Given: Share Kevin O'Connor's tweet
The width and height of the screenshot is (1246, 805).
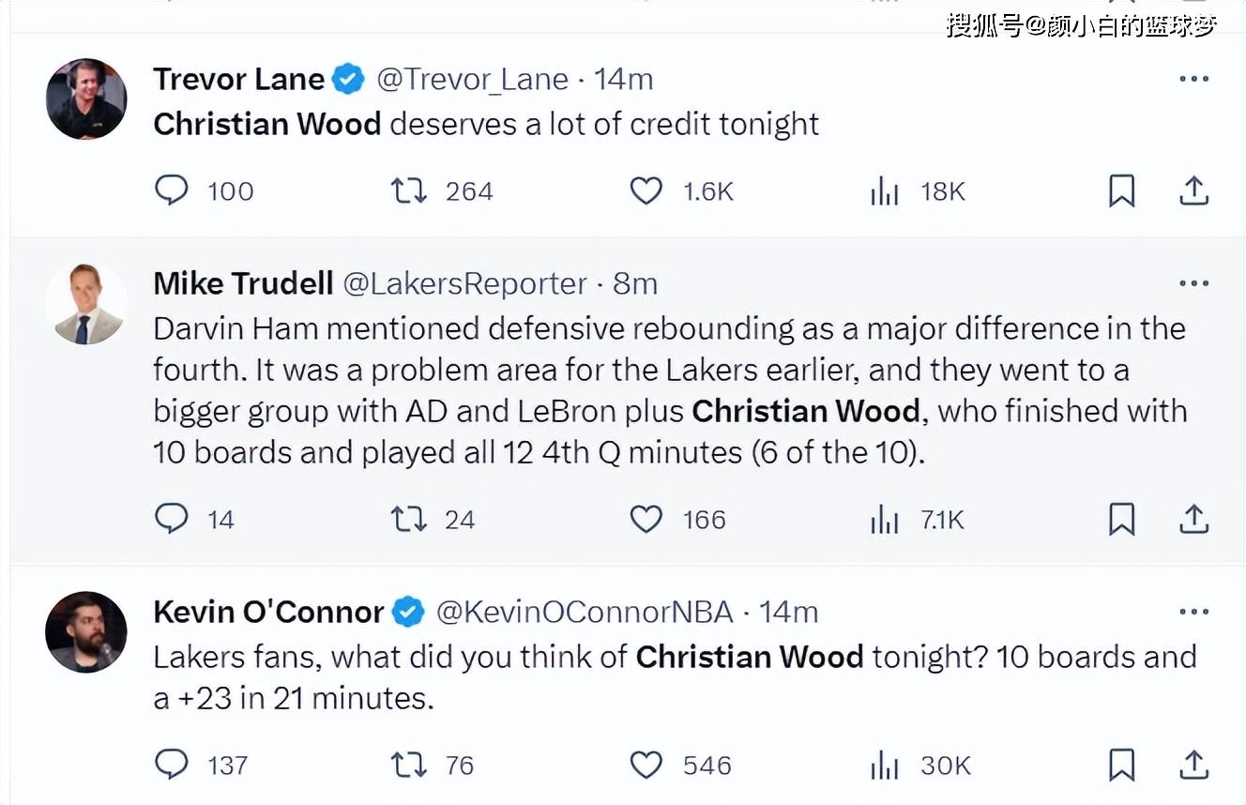Looking at the screenshot, I should coord(1193,765).
